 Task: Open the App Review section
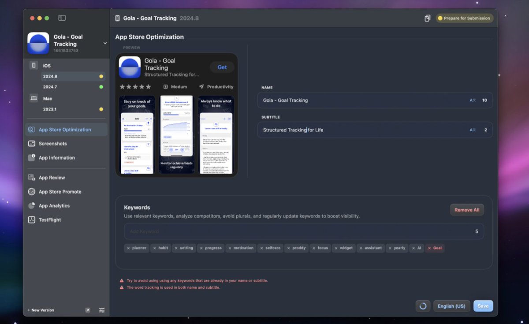pyautogui.click(x=66, y=178)
